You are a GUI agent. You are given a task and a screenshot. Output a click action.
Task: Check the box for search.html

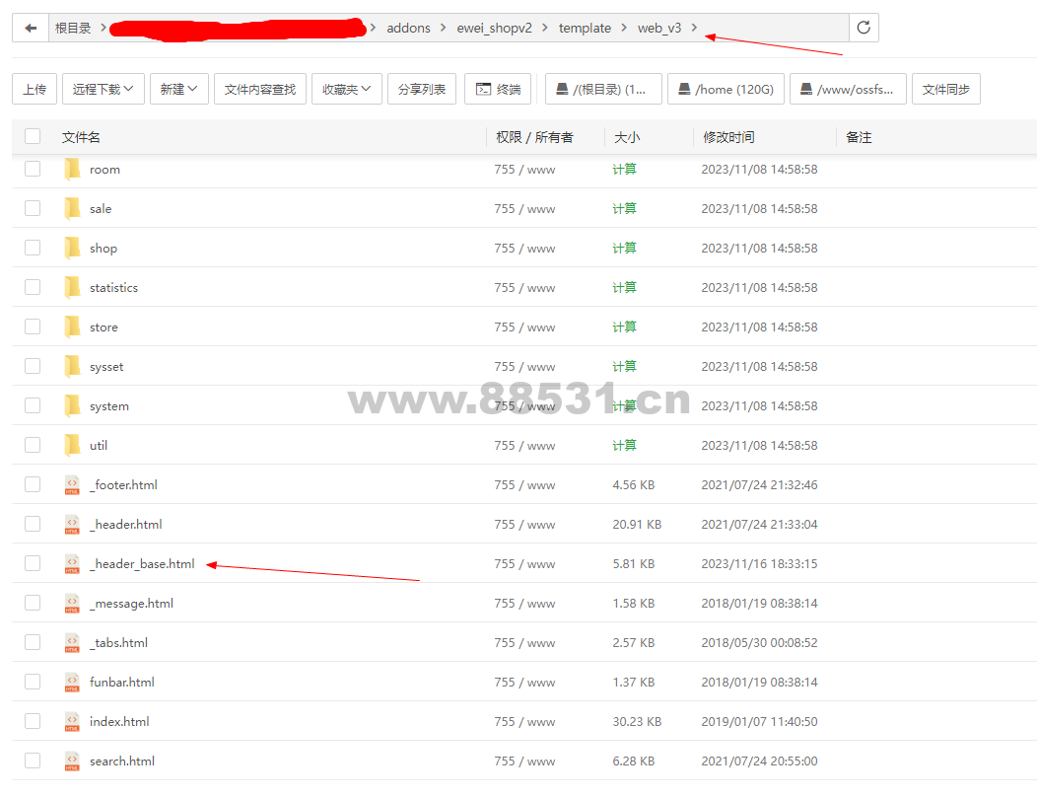tap(33, 761)
